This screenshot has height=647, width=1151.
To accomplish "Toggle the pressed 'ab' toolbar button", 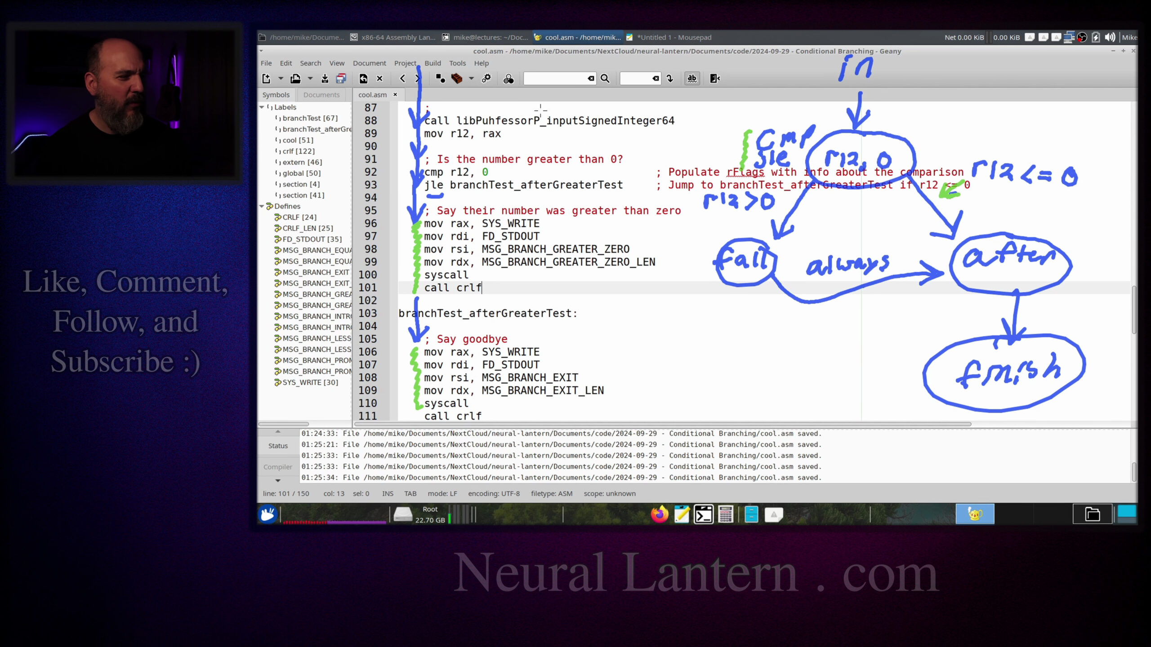I will tap(692, 79).
